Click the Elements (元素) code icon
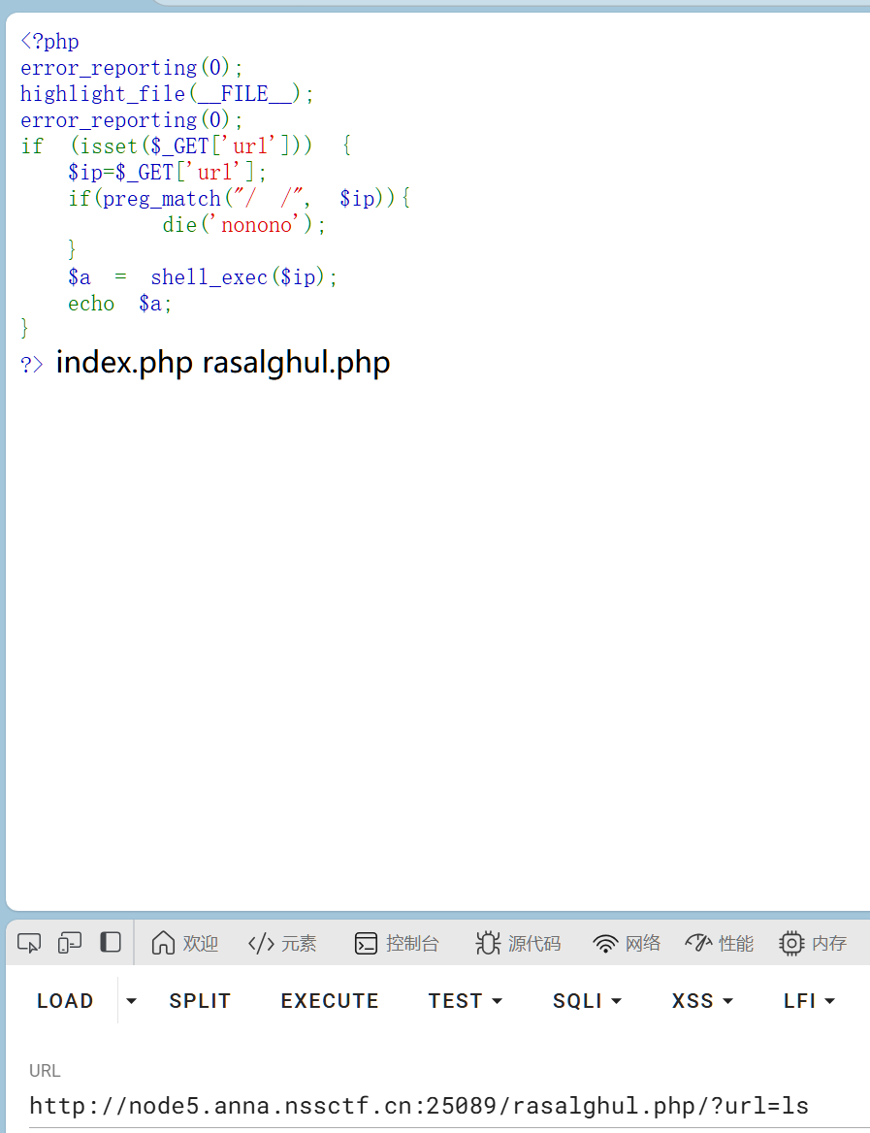This screenshot has height=1133, width=870. [261, 943]
